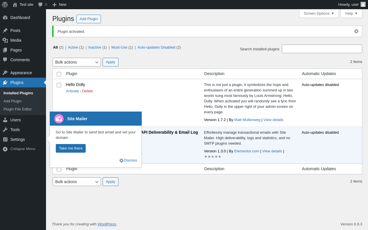Click the 'Version 6.8.3' footer text

coord(351,224)
